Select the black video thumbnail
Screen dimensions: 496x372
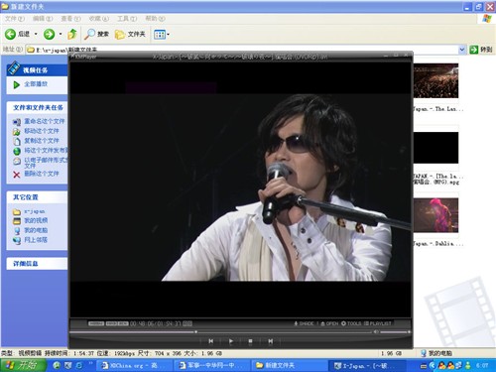[435, 148]
